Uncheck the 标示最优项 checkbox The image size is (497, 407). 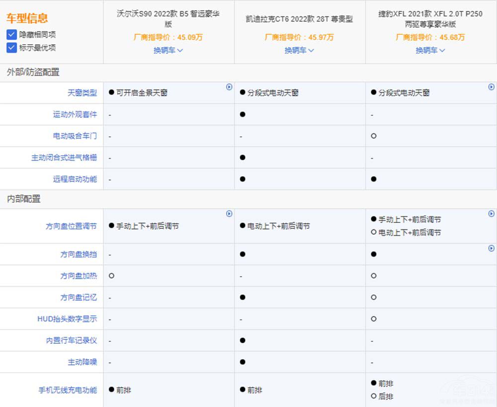point(11,48)
